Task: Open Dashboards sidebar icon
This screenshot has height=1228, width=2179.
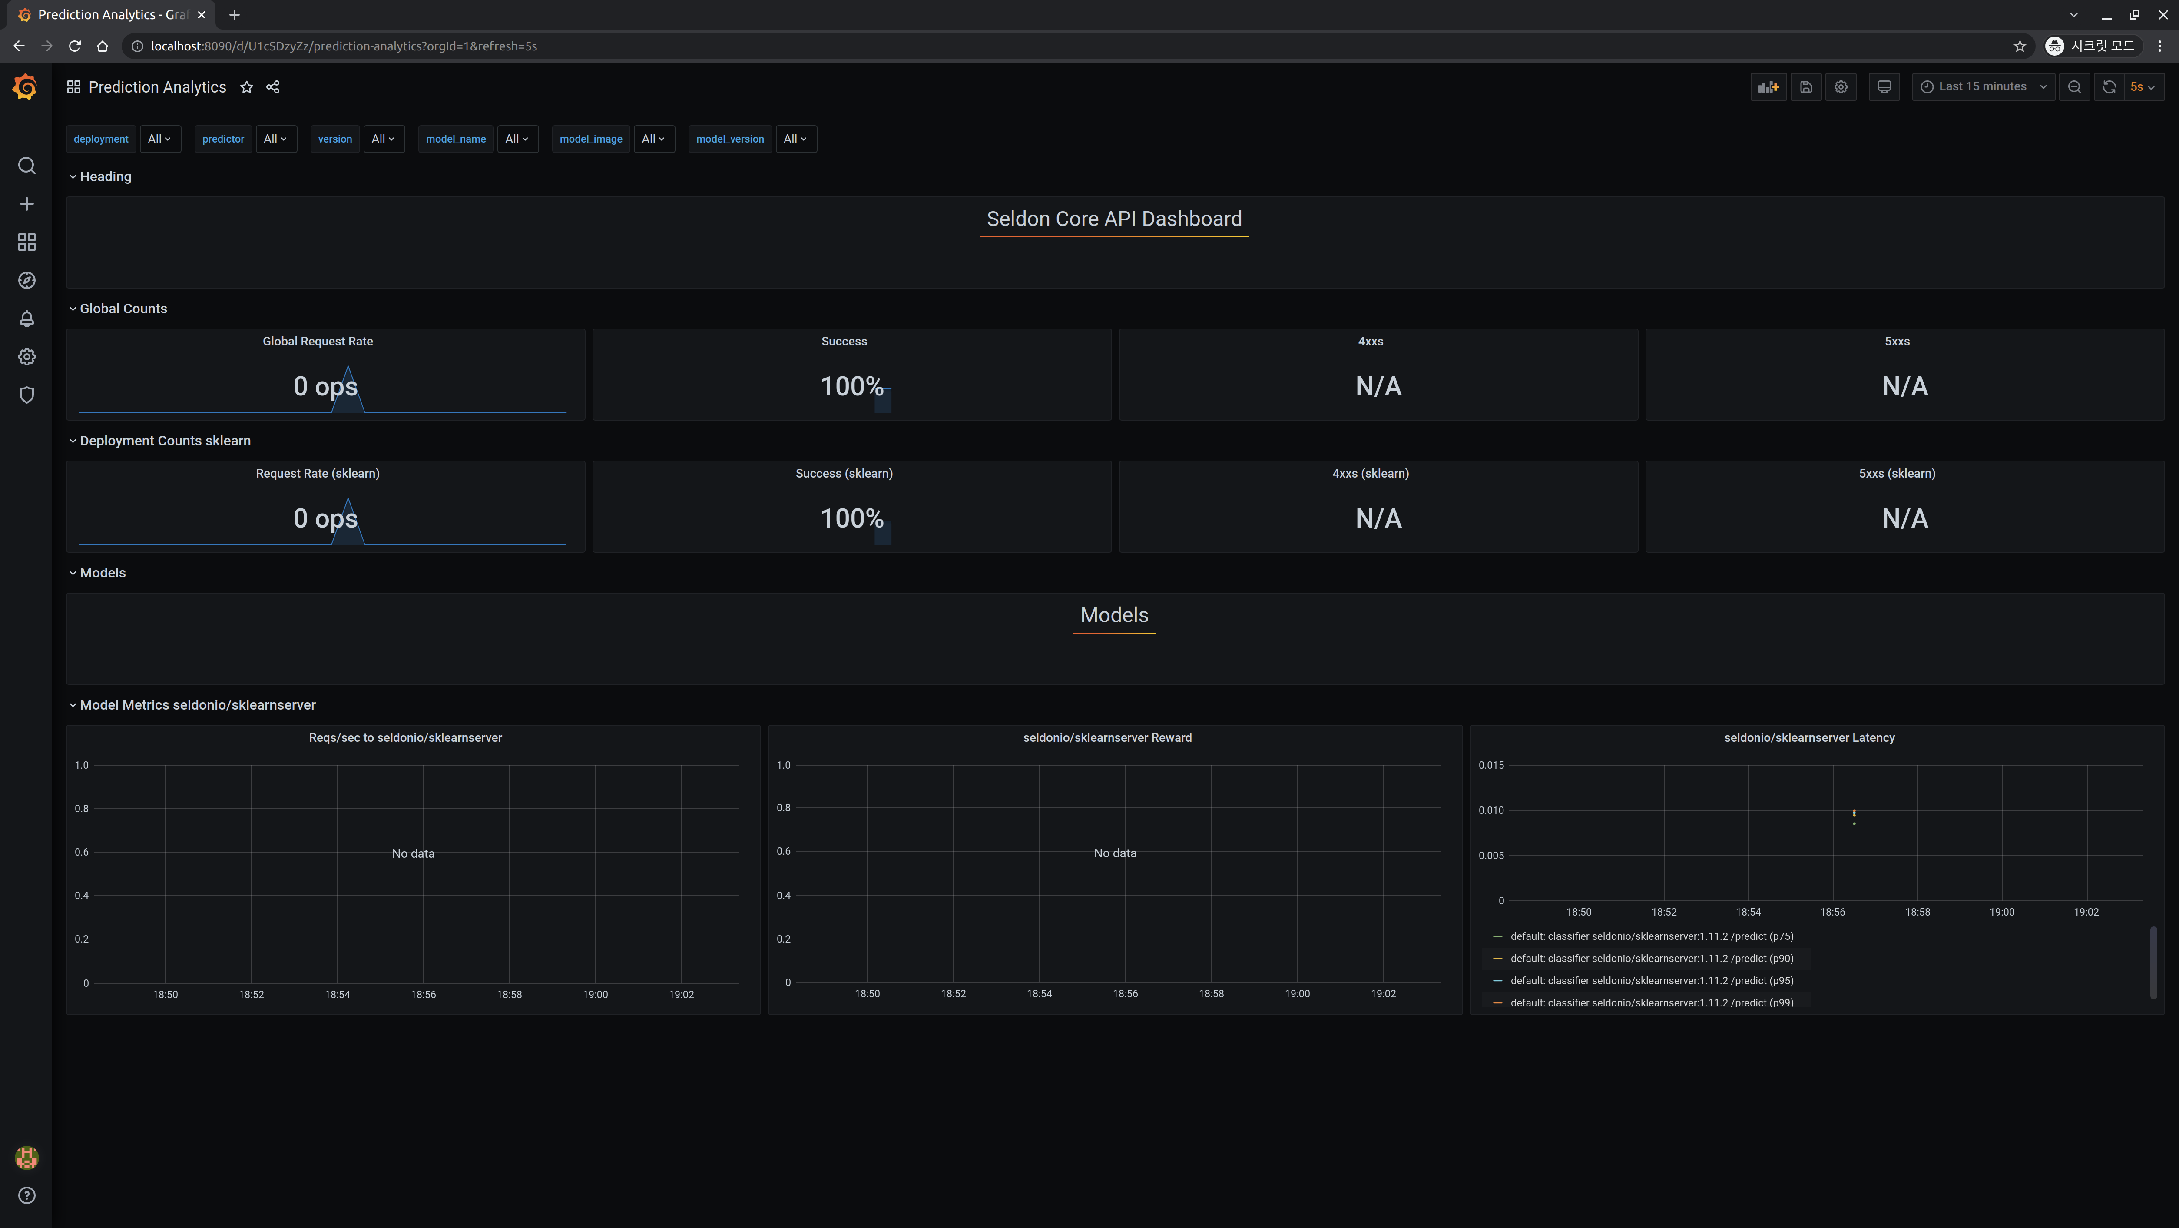Action: tap(26, 243)
